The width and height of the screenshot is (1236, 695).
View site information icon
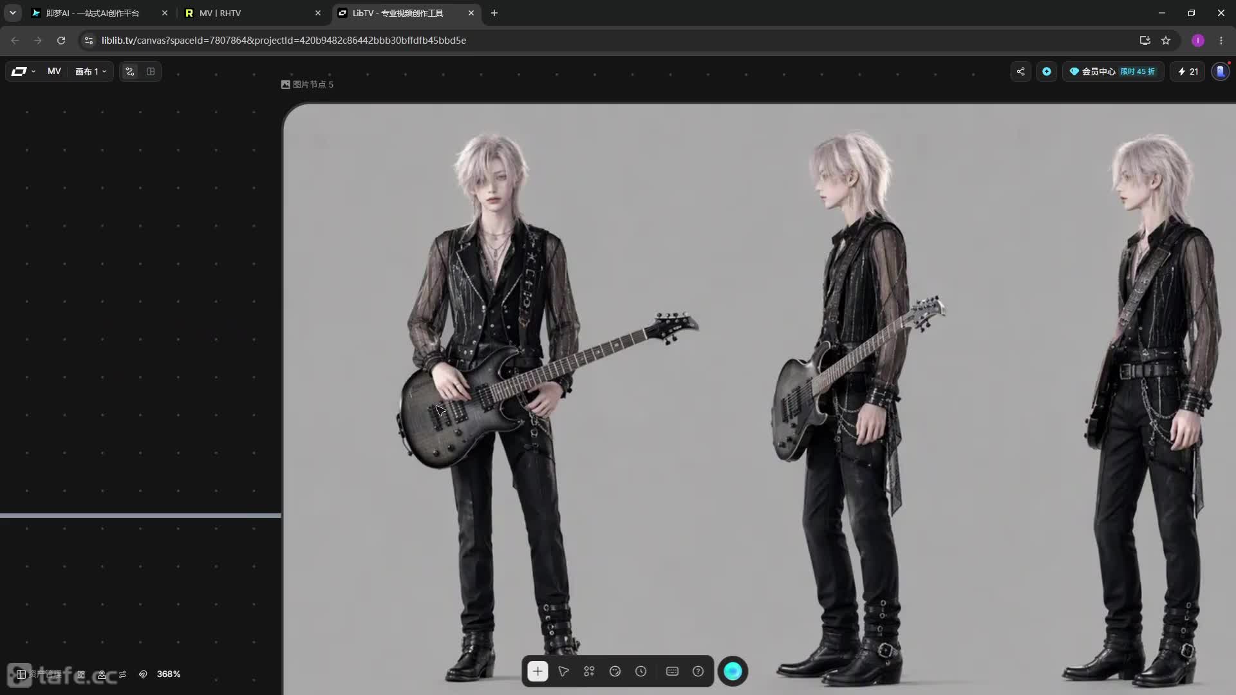(x=89, y=40)
